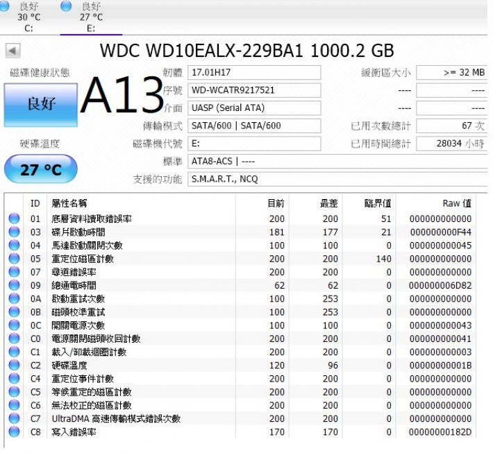Viewport: 500px width, 453px height.
Task: Select the 寫入錯誤率 attribute name
Action: [74, 432]
